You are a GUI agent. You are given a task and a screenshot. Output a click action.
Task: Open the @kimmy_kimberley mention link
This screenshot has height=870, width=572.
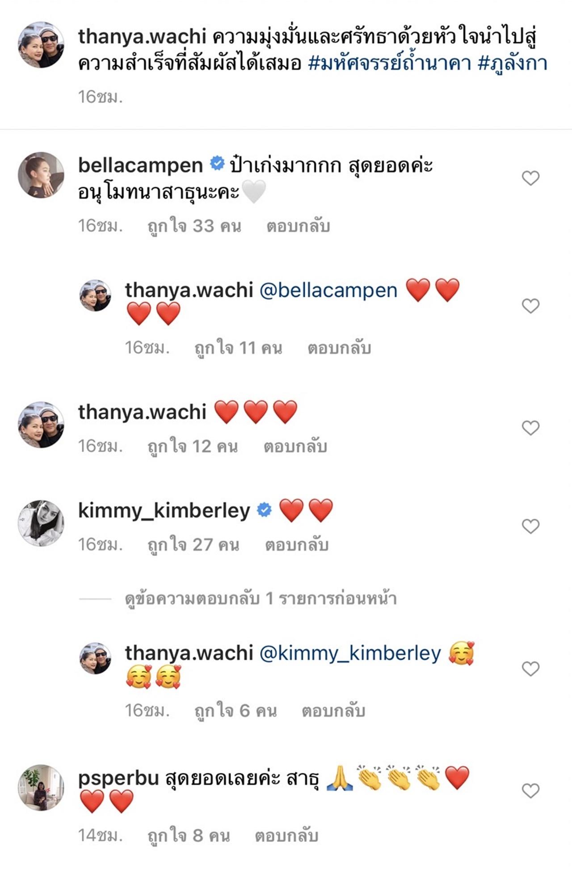(x=350, y=653)
